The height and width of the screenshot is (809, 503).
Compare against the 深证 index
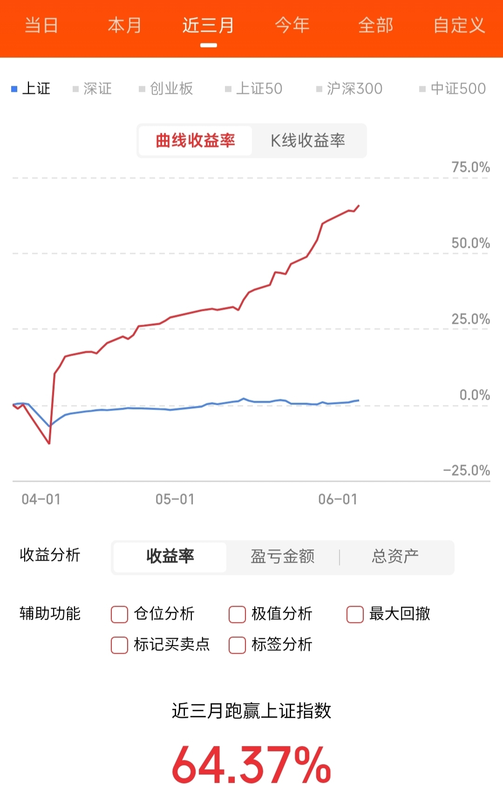click(92, 89)
